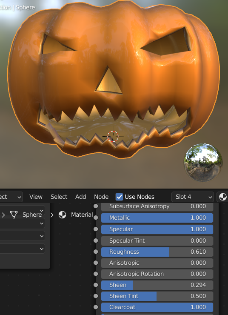Click the Subsurface Anisotropy value field

[x=157, y=206]
